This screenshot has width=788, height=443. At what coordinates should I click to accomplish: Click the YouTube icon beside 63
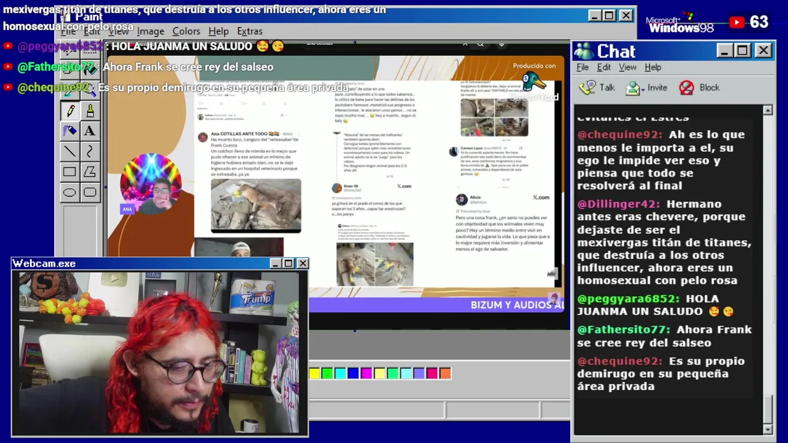click(737, 23)
